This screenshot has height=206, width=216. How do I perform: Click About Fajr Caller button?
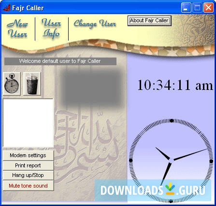(149, 21)
